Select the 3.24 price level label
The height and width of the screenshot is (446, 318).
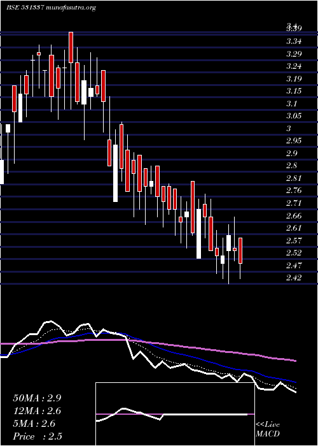(294, 66)
